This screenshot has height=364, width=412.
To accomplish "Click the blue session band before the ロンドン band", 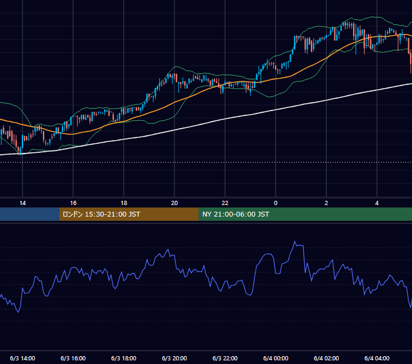I will [x=30, y=214].
